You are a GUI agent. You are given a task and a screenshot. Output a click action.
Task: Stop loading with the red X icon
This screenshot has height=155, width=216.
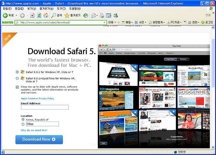tap(32, 15)
